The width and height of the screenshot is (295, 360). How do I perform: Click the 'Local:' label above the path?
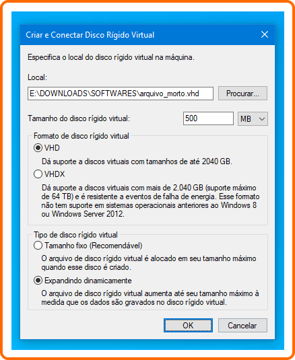tap(37, 77)
